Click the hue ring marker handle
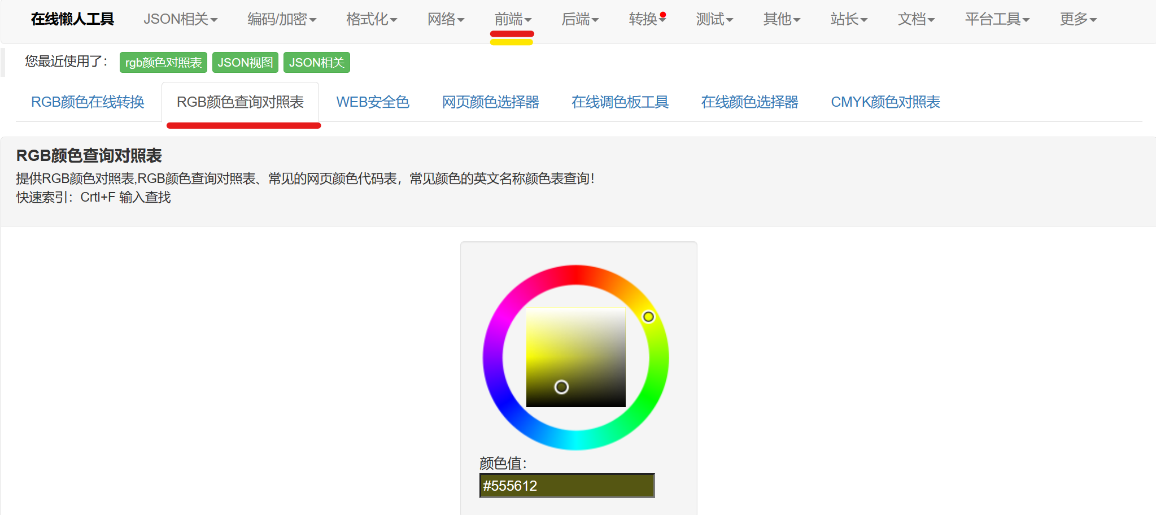Screen dimensions: 1156x515 (x=648, y=317)
